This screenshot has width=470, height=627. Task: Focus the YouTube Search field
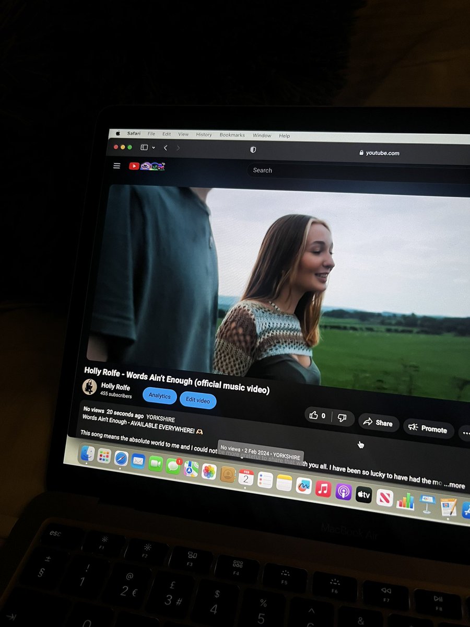(x=358, y=172)
